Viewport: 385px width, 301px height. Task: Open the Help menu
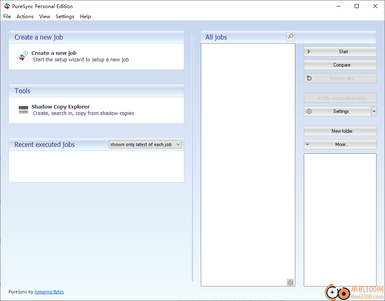(86, 17)
